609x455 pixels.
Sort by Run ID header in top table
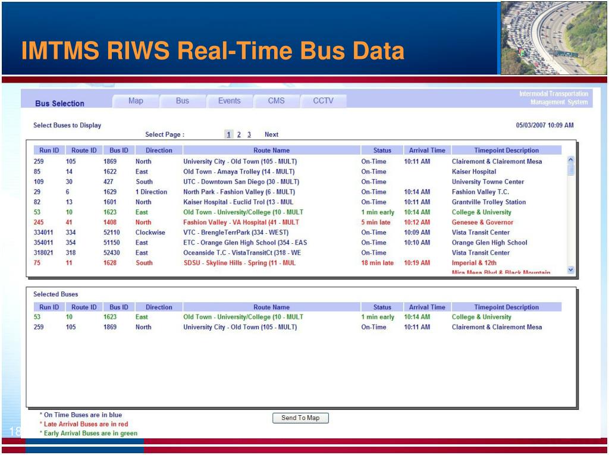click(49, 150)
